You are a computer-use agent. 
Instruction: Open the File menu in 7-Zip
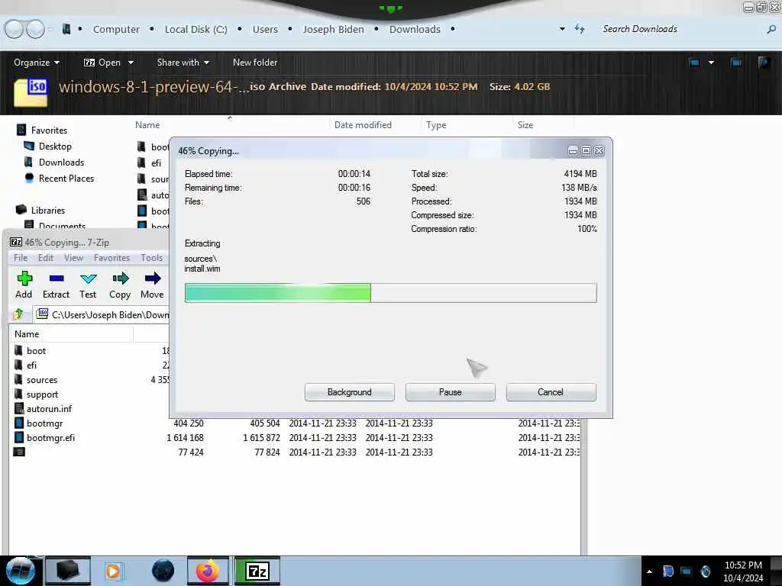click(x=21, y=258)
